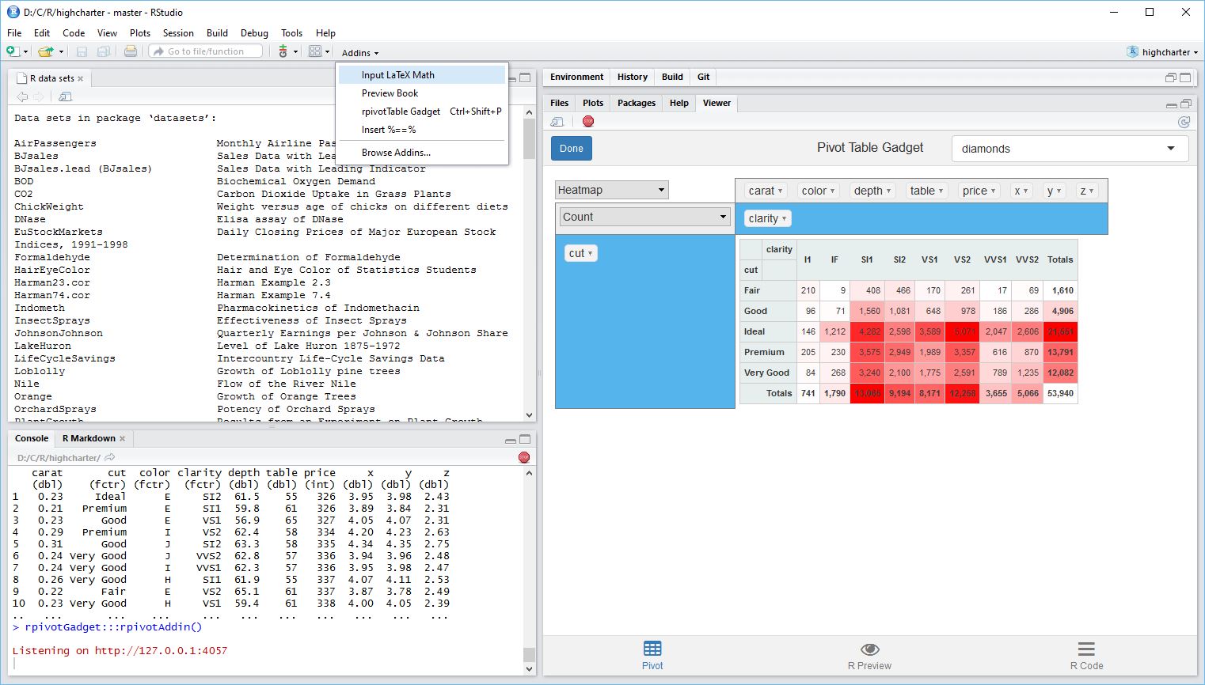
Task: Open the Count aggregator dropdown
Action: (644, 217)
